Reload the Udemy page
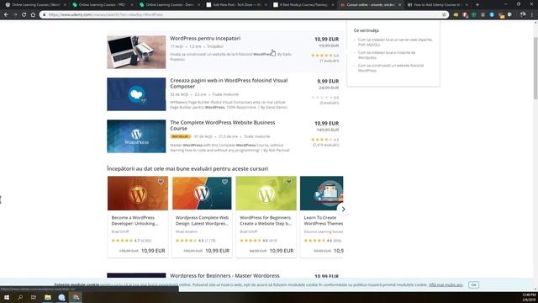 [24, 15]
